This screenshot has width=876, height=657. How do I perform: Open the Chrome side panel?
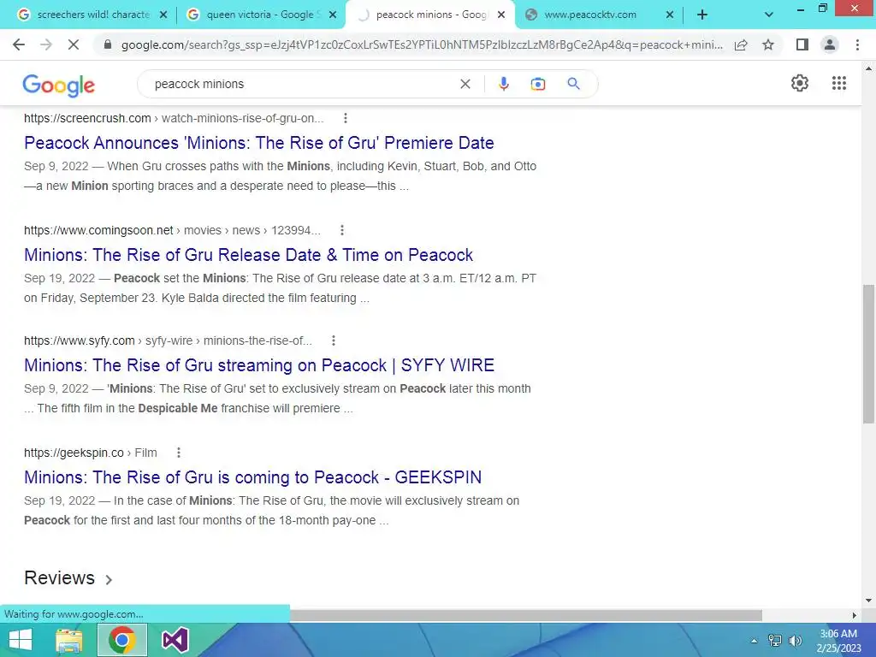(802, 44)
